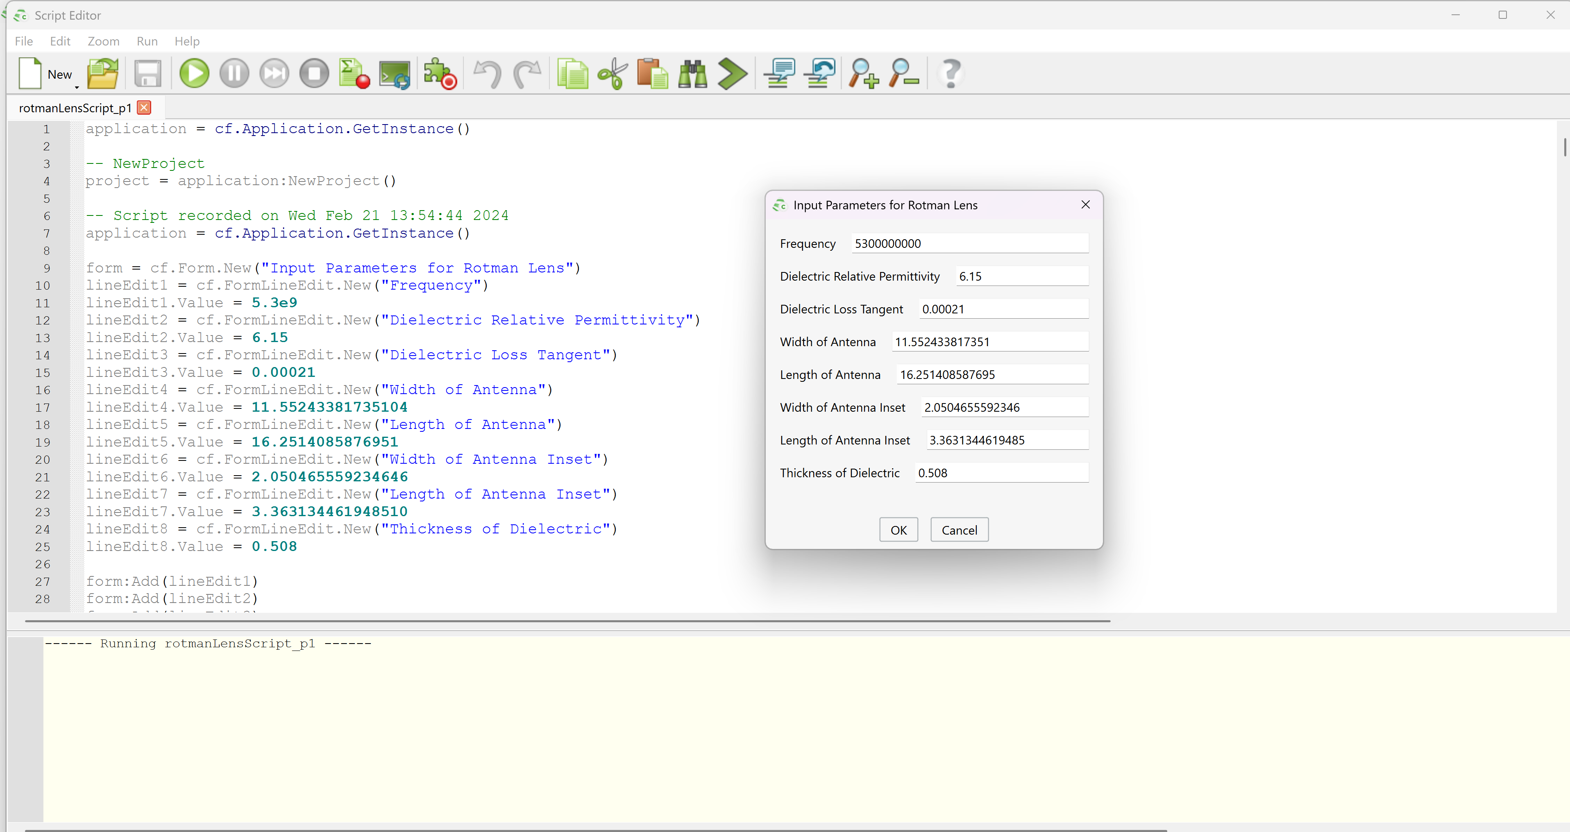Click the Undo arrow icon
The width and height of the screenshot is (1570, 832).
487,74
